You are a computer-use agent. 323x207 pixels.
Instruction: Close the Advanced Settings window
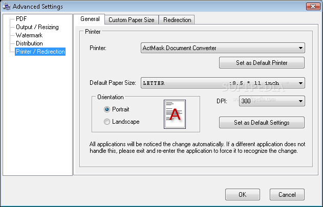point(313,6)
